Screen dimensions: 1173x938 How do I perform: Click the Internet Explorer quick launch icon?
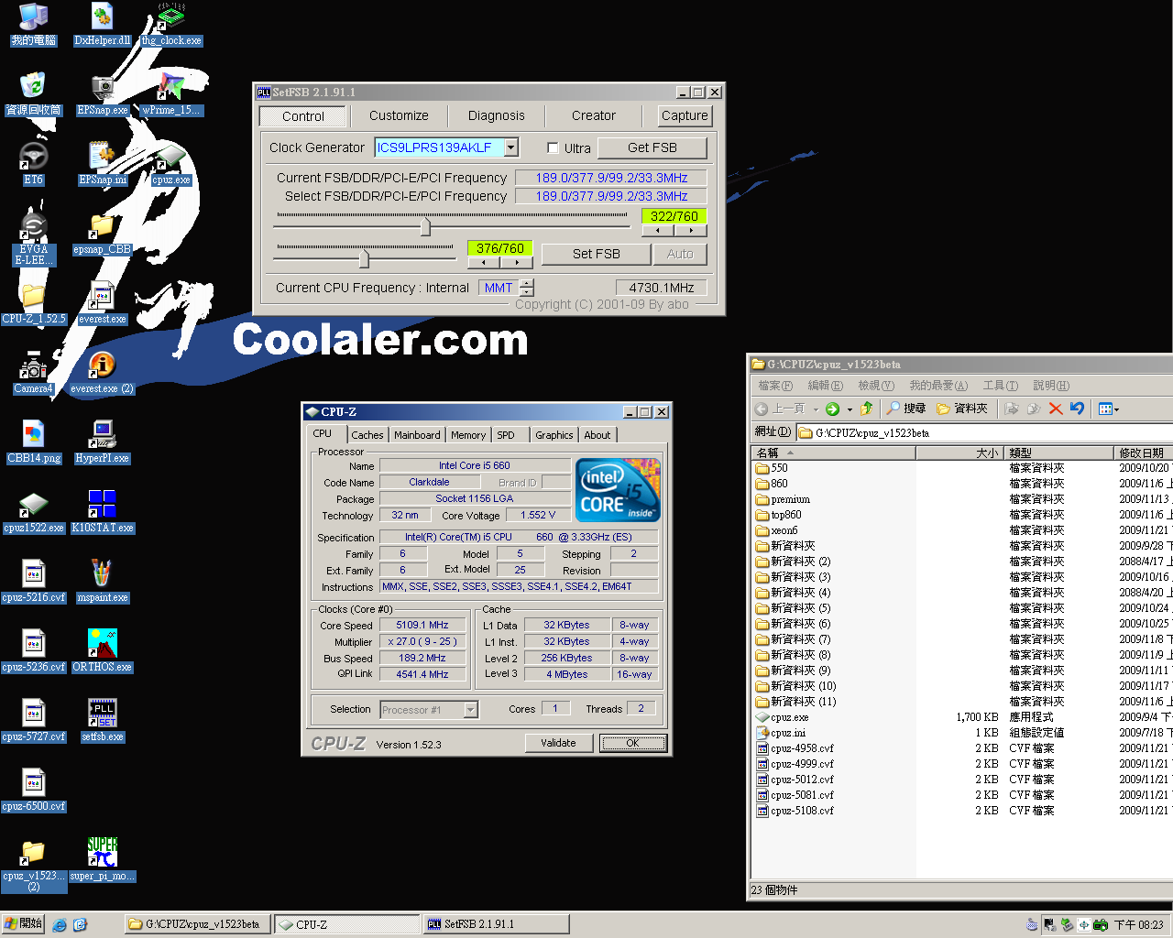coord(60,925)
